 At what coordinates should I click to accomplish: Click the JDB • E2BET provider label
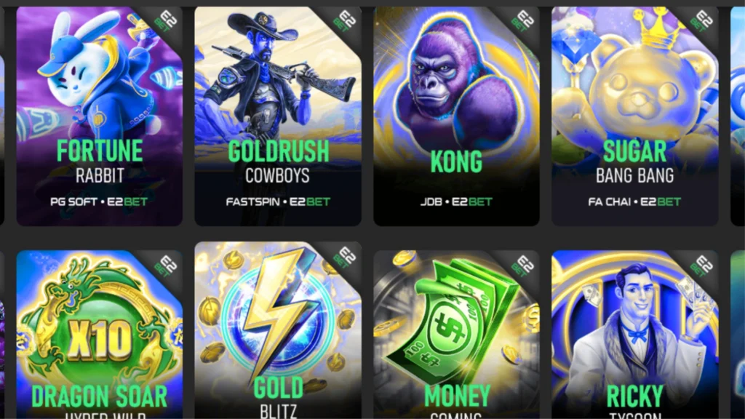click(x=456, y=202)
